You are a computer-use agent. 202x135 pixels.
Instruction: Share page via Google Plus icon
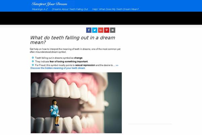coord(101,30)
